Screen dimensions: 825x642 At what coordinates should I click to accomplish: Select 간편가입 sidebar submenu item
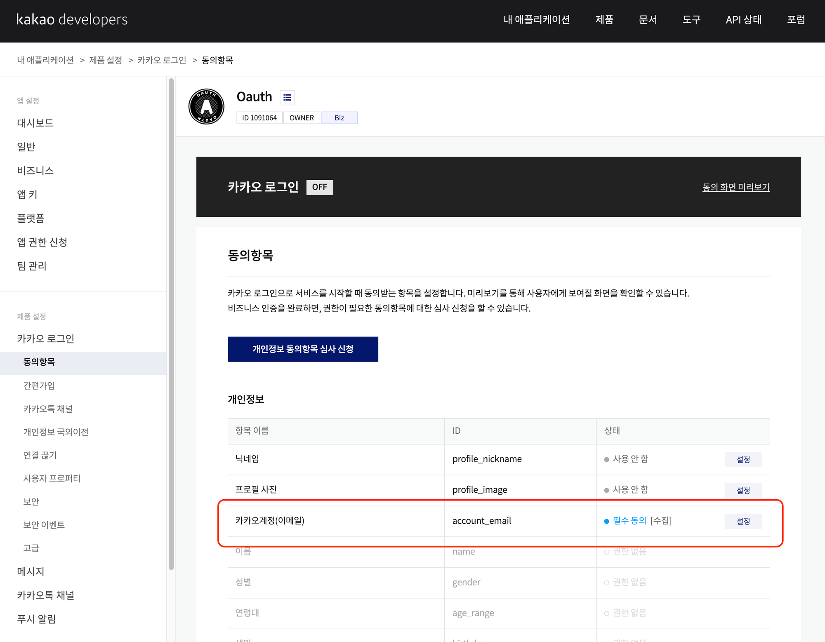coord(39,386)
